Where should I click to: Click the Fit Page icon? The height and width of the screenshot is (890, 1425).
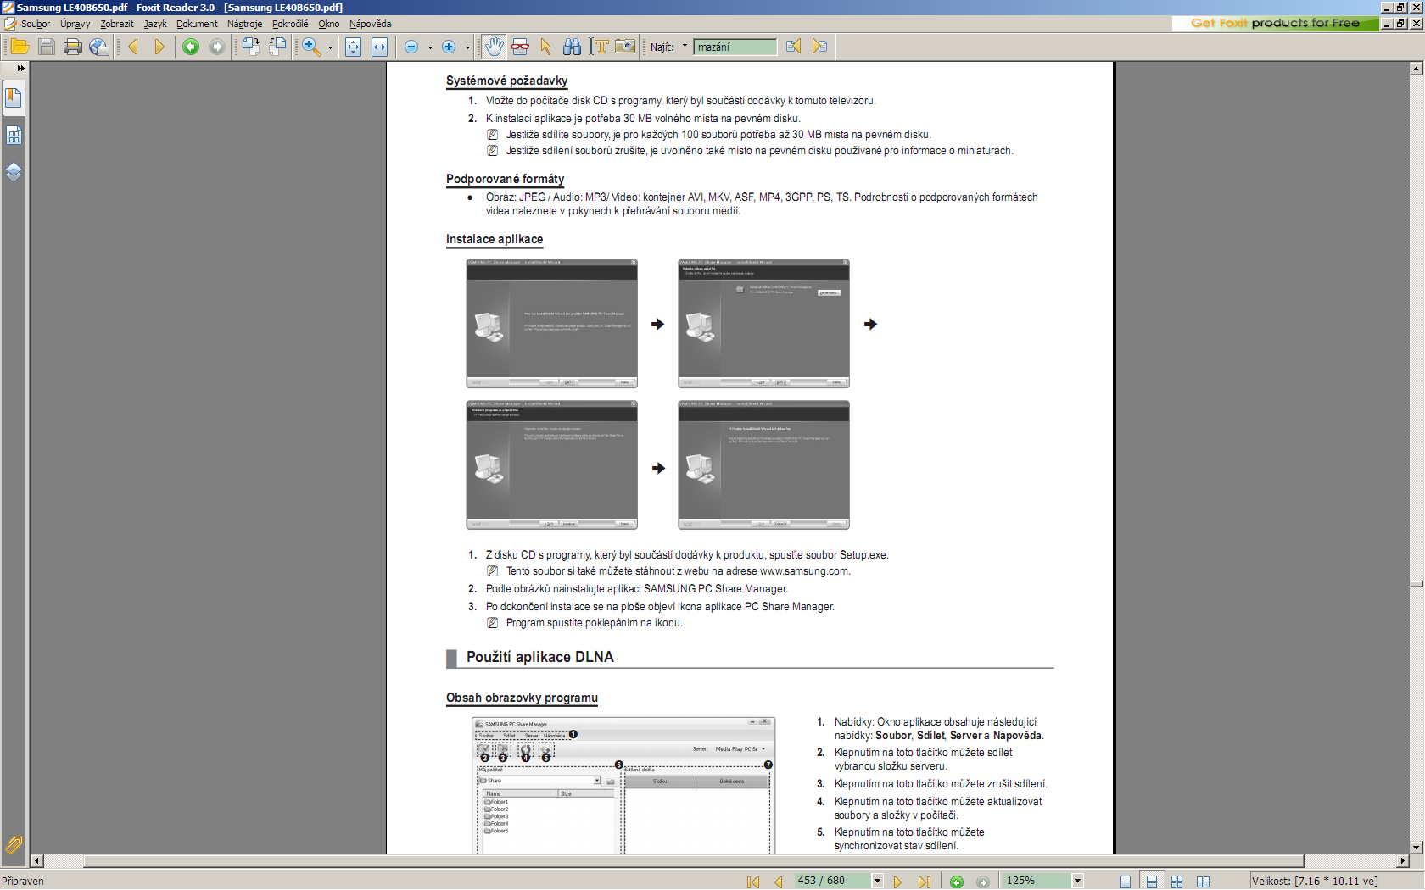point(354,47)
